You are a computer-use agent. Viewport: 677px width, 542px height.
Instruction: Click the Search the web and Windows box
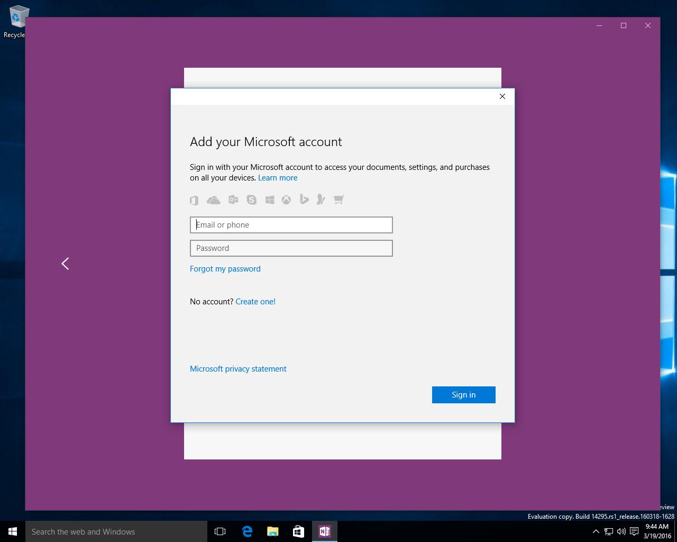click(116, 531)
